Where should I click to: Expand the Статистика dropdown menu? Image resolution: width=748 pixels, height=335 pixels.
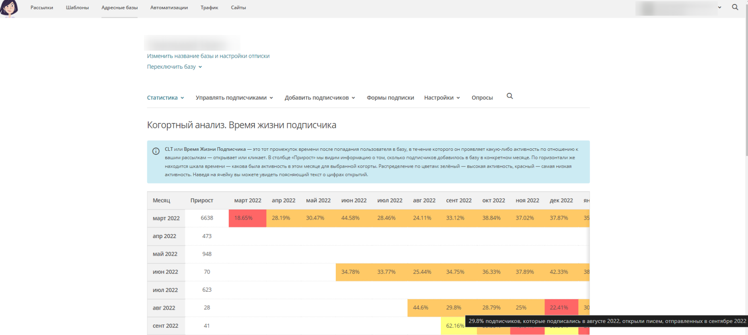click(x=165, y=98)
